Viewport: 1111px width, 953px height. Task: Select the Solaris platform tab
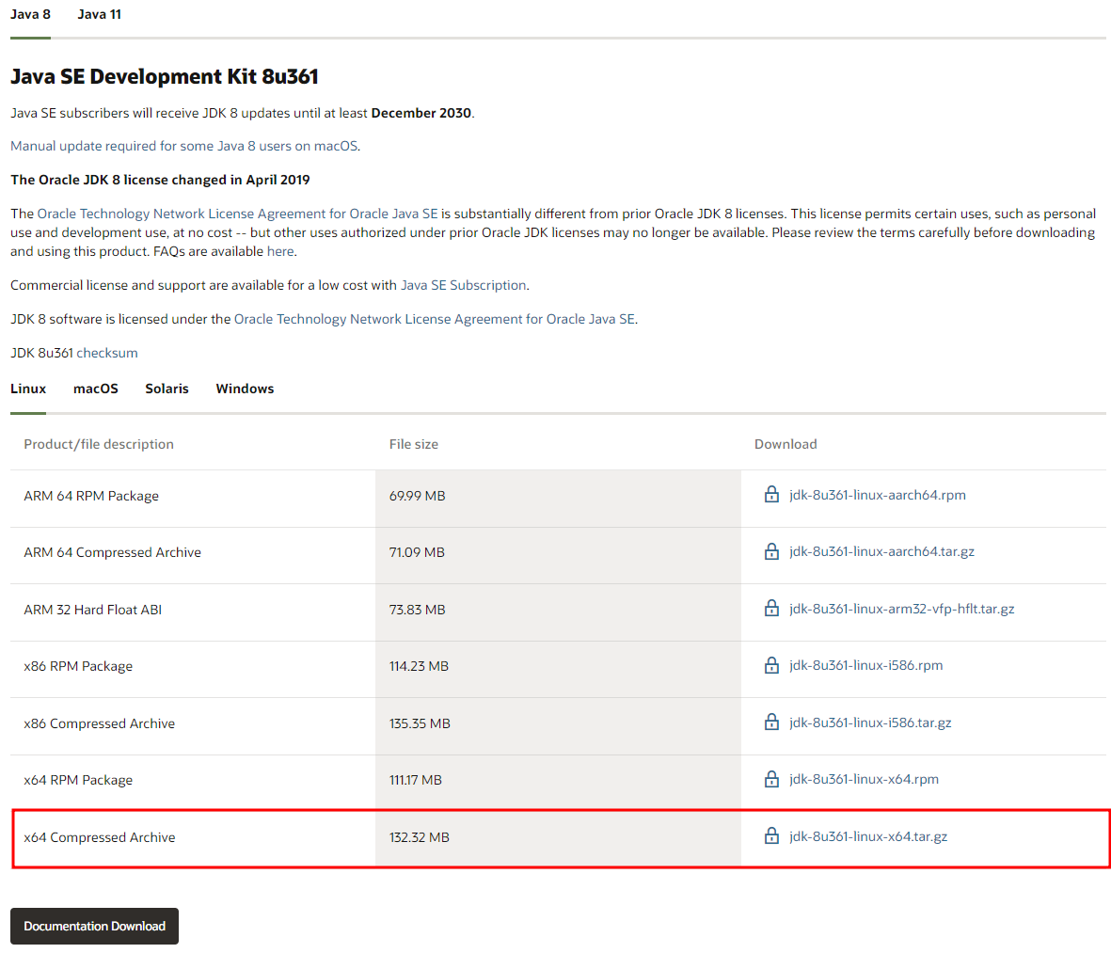(x=167, y=389)
